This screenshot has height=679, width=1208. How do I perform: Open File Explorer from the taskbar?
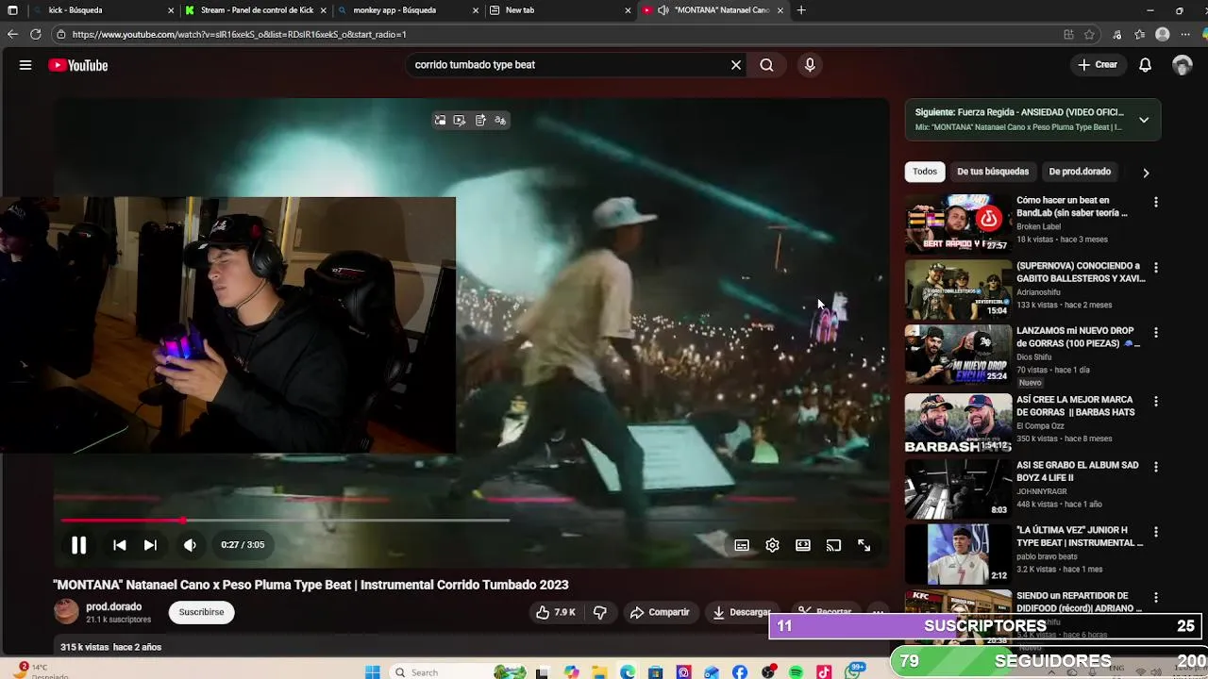click(x=599, y=672)
